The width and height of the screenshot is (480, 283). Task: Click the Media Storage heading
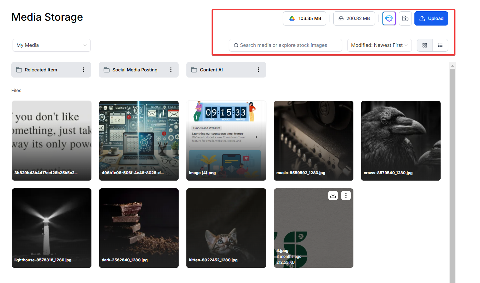coord(47,17)
